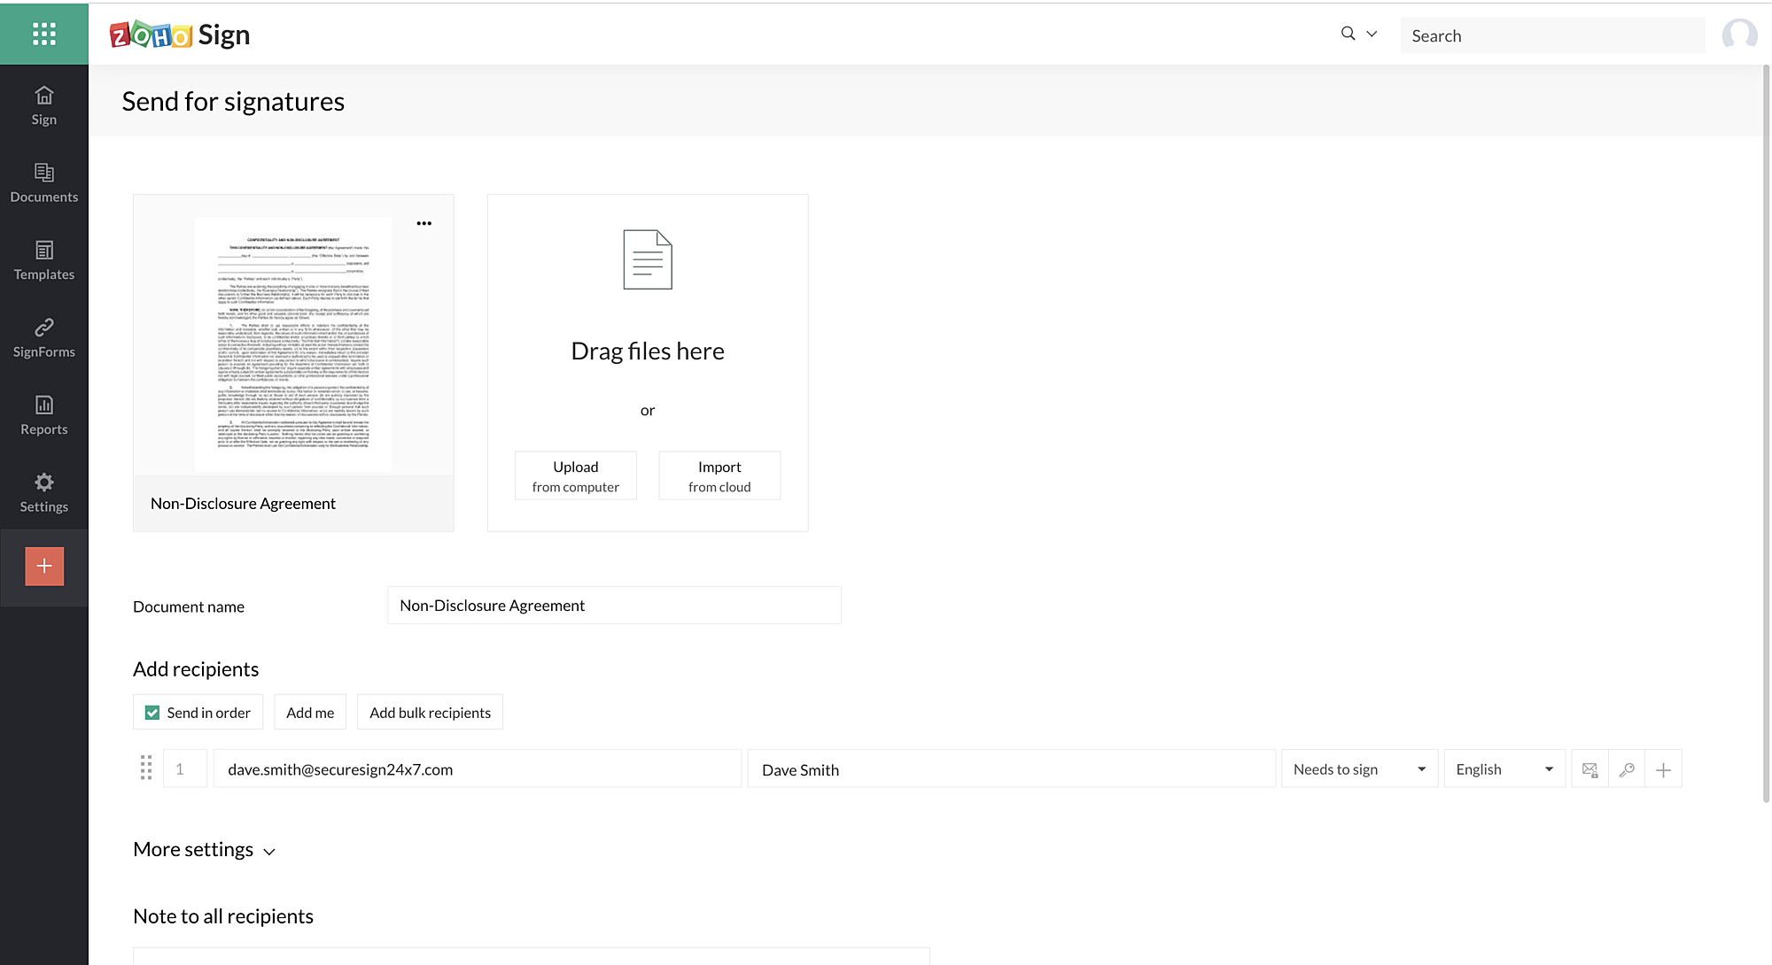
Task: Click the recipient authentication key icon
Action: [1627, 769]
